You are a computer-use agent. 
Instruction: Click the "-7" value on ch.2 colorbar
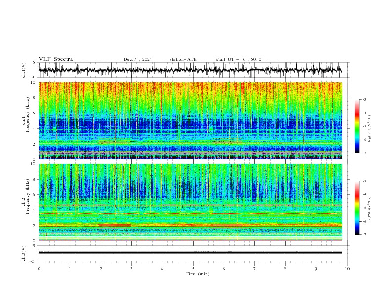[x=364, y=234]
